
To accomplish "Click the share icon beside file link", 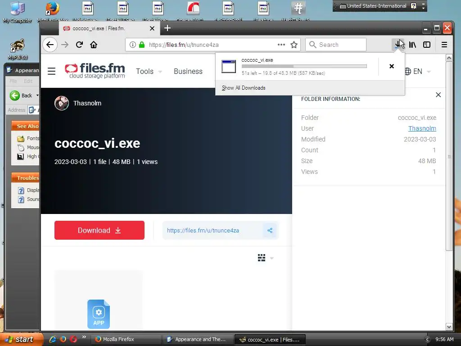I will point(270,230).
